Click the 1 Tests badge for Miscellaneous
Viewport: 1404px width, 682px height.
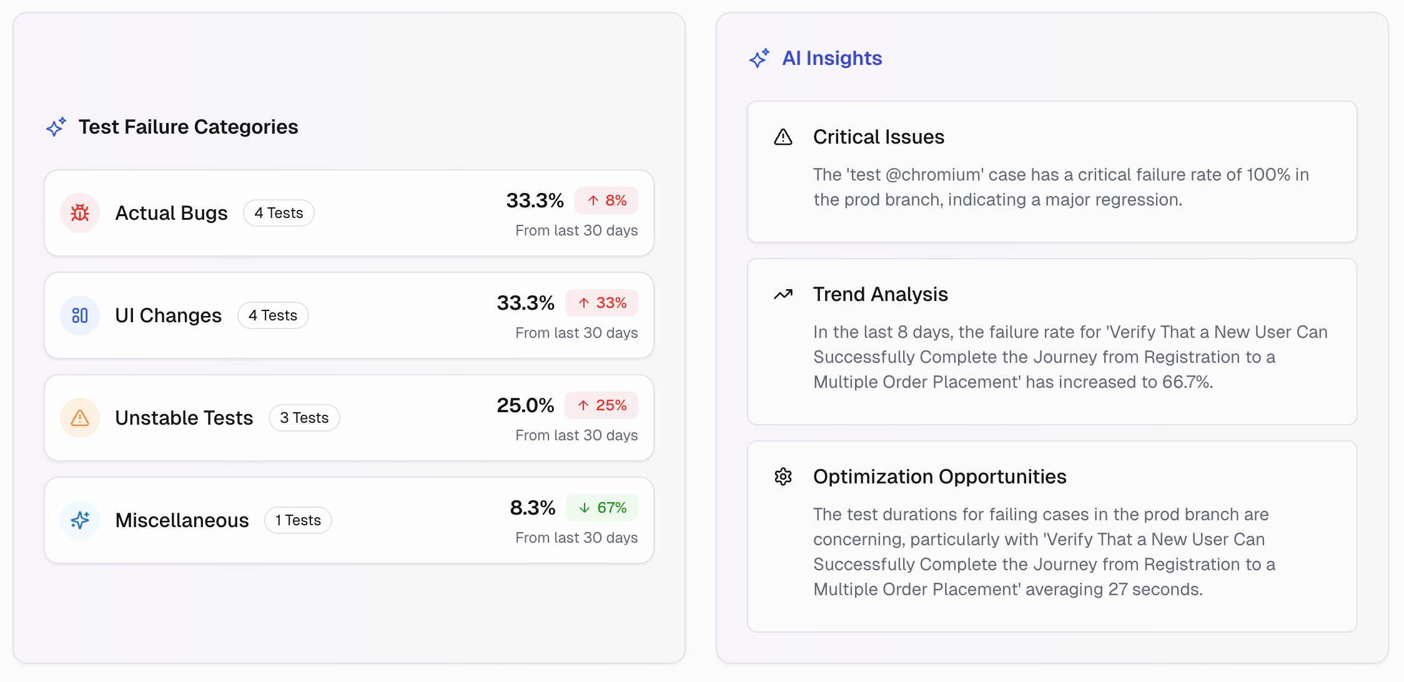click(x=298, y=520)
